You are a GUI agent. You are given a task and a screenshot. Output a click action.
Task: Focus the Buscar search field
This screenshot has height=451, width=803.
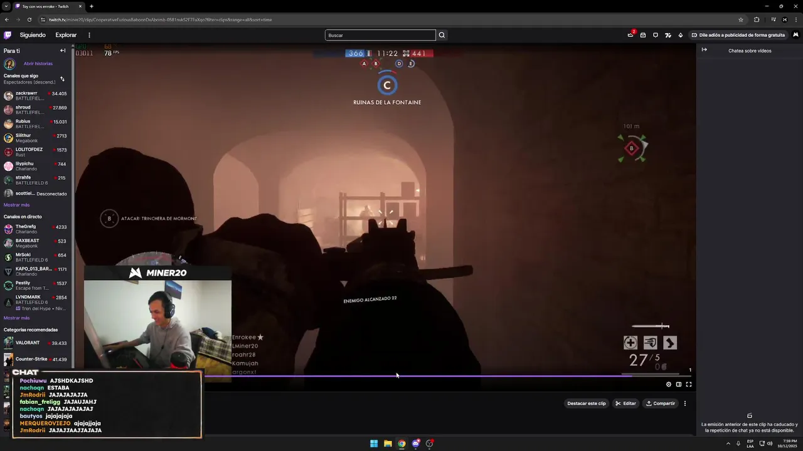tap(380, 35)
